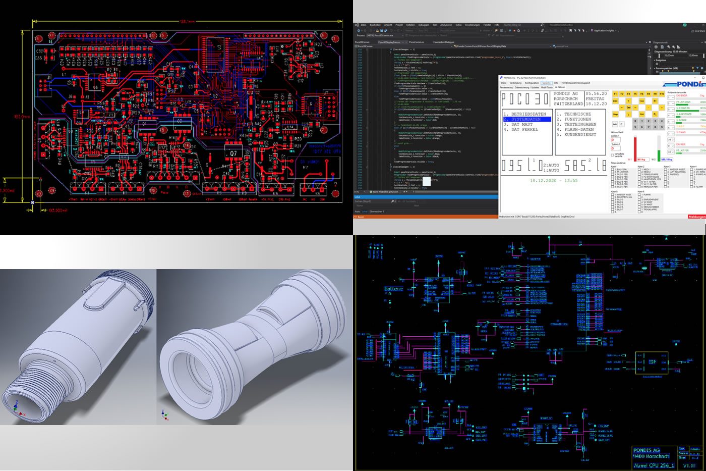The width and height of the screenshot is (706, 471).
Task: Click the up arrow keypad button
Action: (628, 101)
